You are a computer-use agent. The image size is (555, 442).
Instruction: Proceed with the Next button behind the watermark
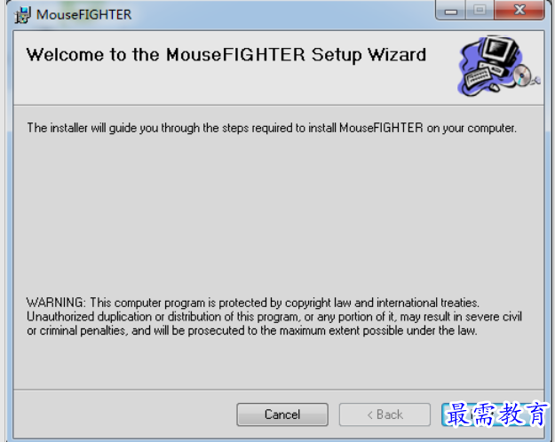coord(492,414)
